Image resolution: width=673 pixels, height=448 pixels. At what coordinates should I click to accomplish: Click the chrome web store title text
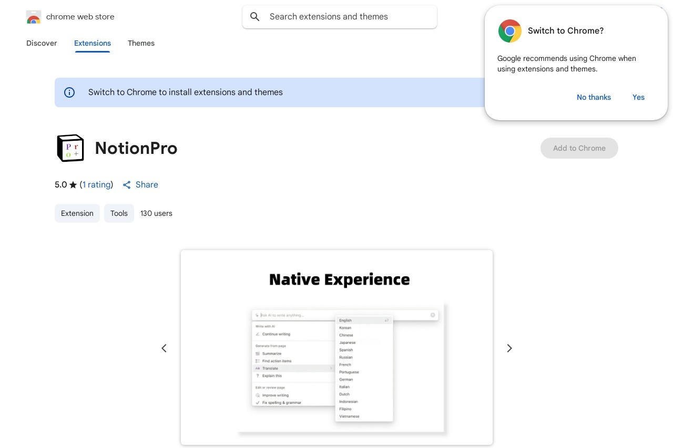click(x=80, y=17)
